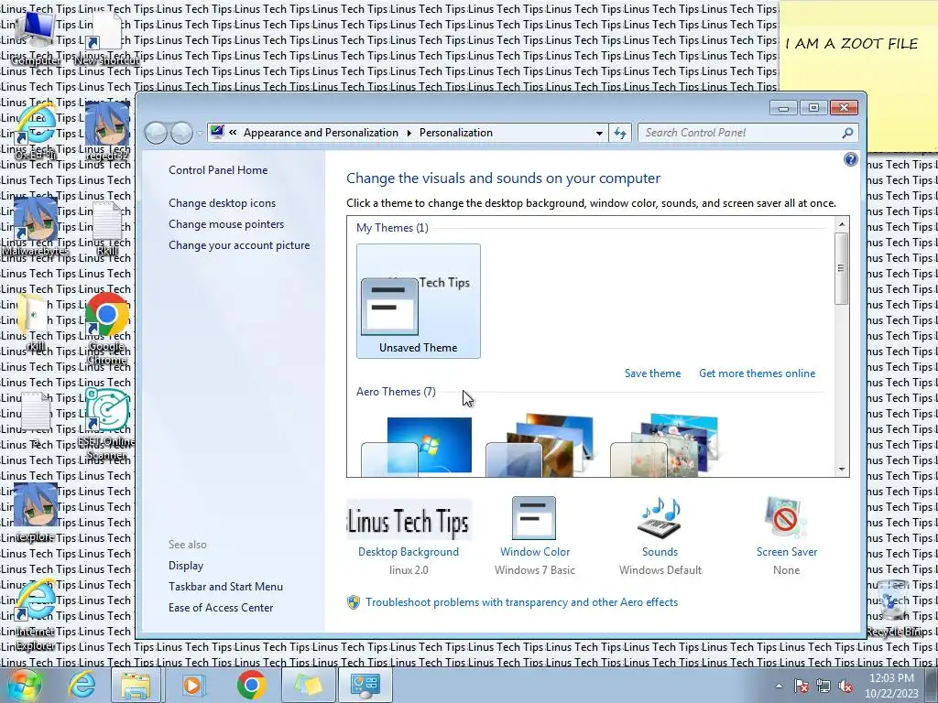This screenshot has height=703, width=938.
Task: Open Ease of Access Center link
Action: coord(220,608)
